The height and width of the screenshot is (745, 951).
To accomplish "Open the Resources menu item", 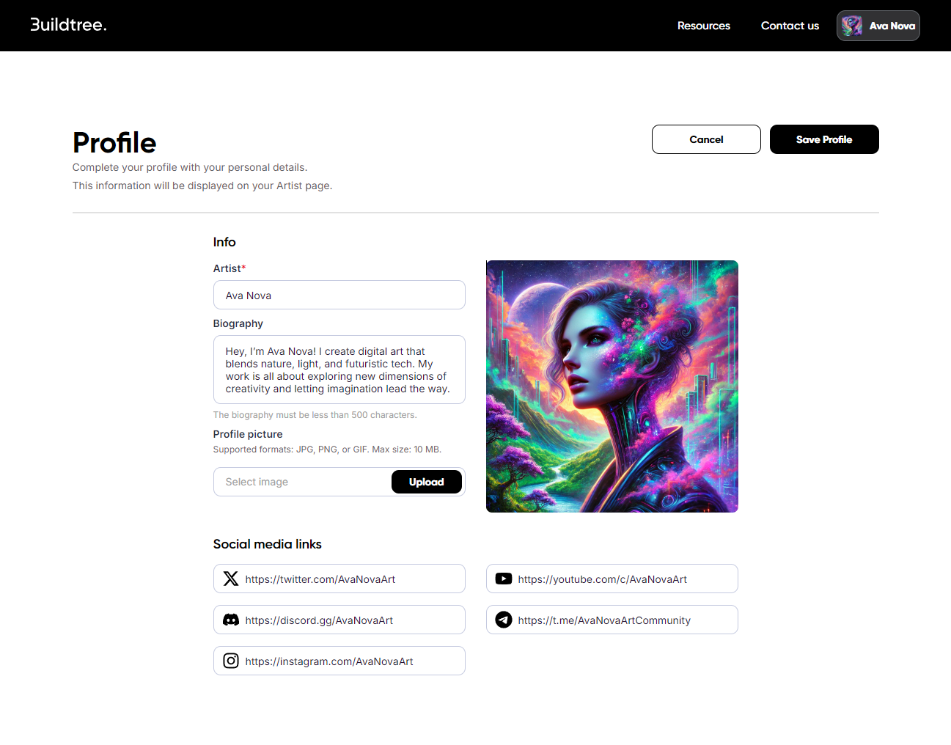I will click(x=703, y=26).
